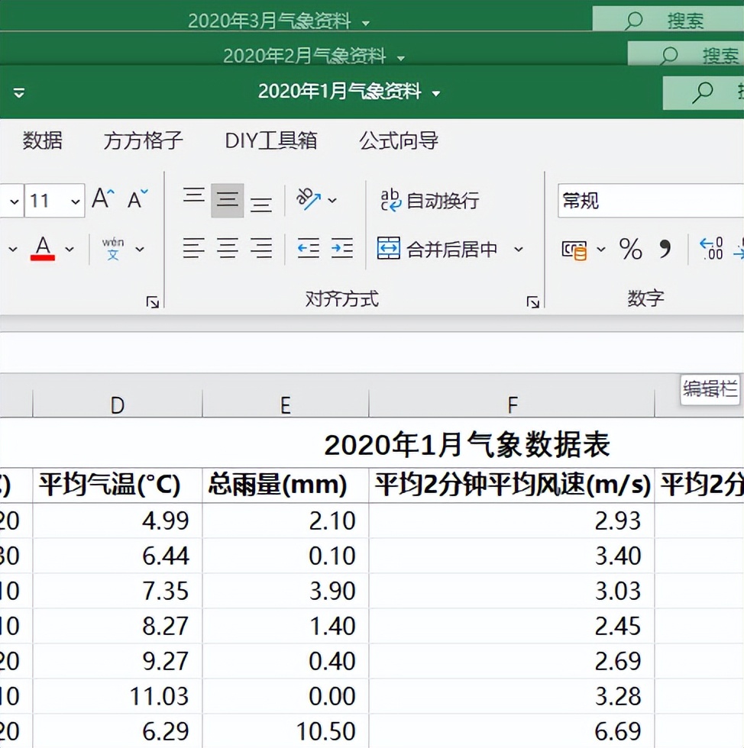Open the 对齐方式 dialog launcher

pos(532,301)
